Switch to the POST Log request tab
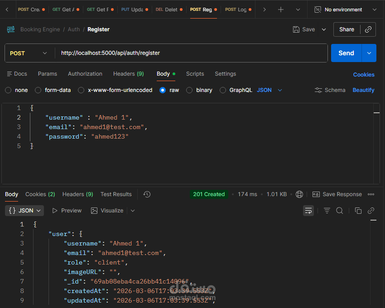Screen dimensions: 385x308 [x=238, y=10]
